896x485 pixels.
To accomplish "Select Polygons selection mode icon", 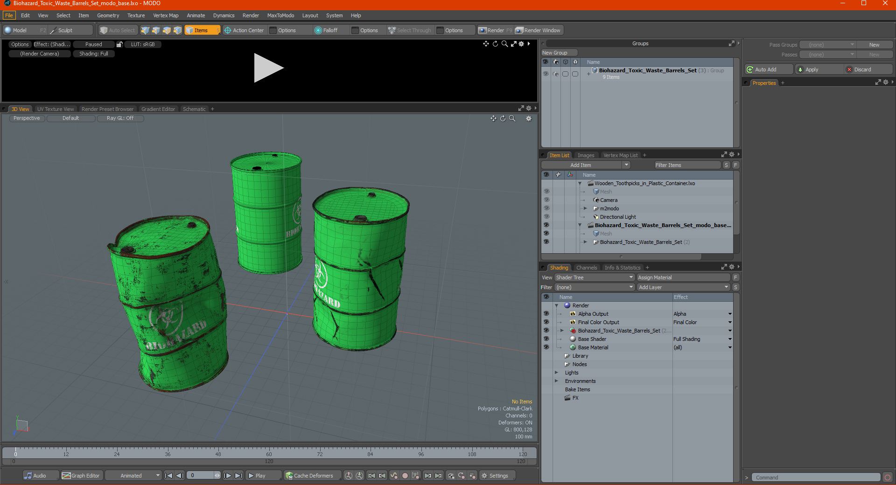I will click(167, 30).
